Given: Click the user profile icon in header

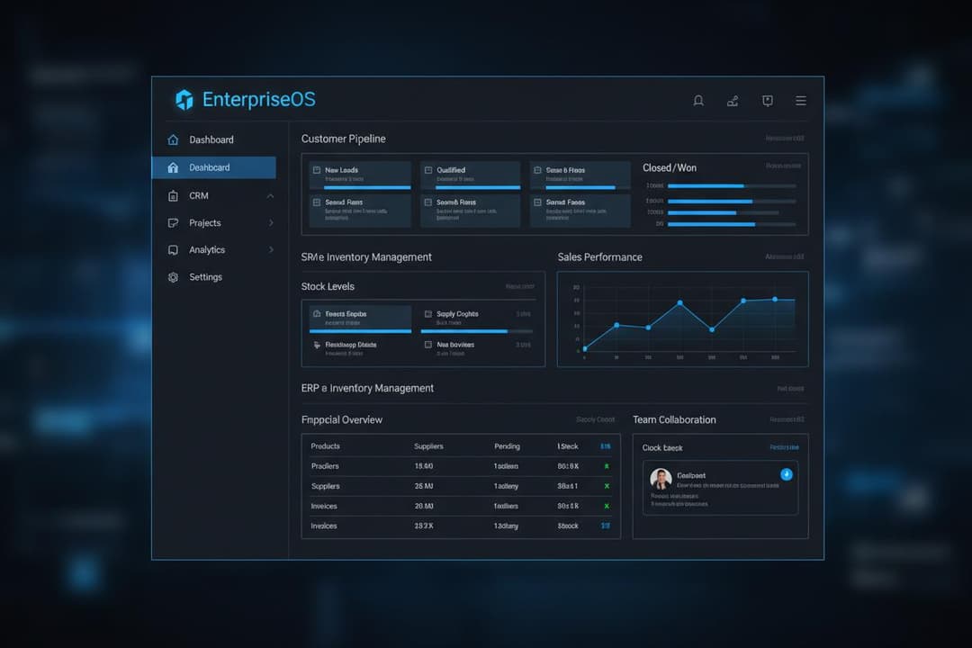Looking at the screenshot, I should tap(733, 101).
